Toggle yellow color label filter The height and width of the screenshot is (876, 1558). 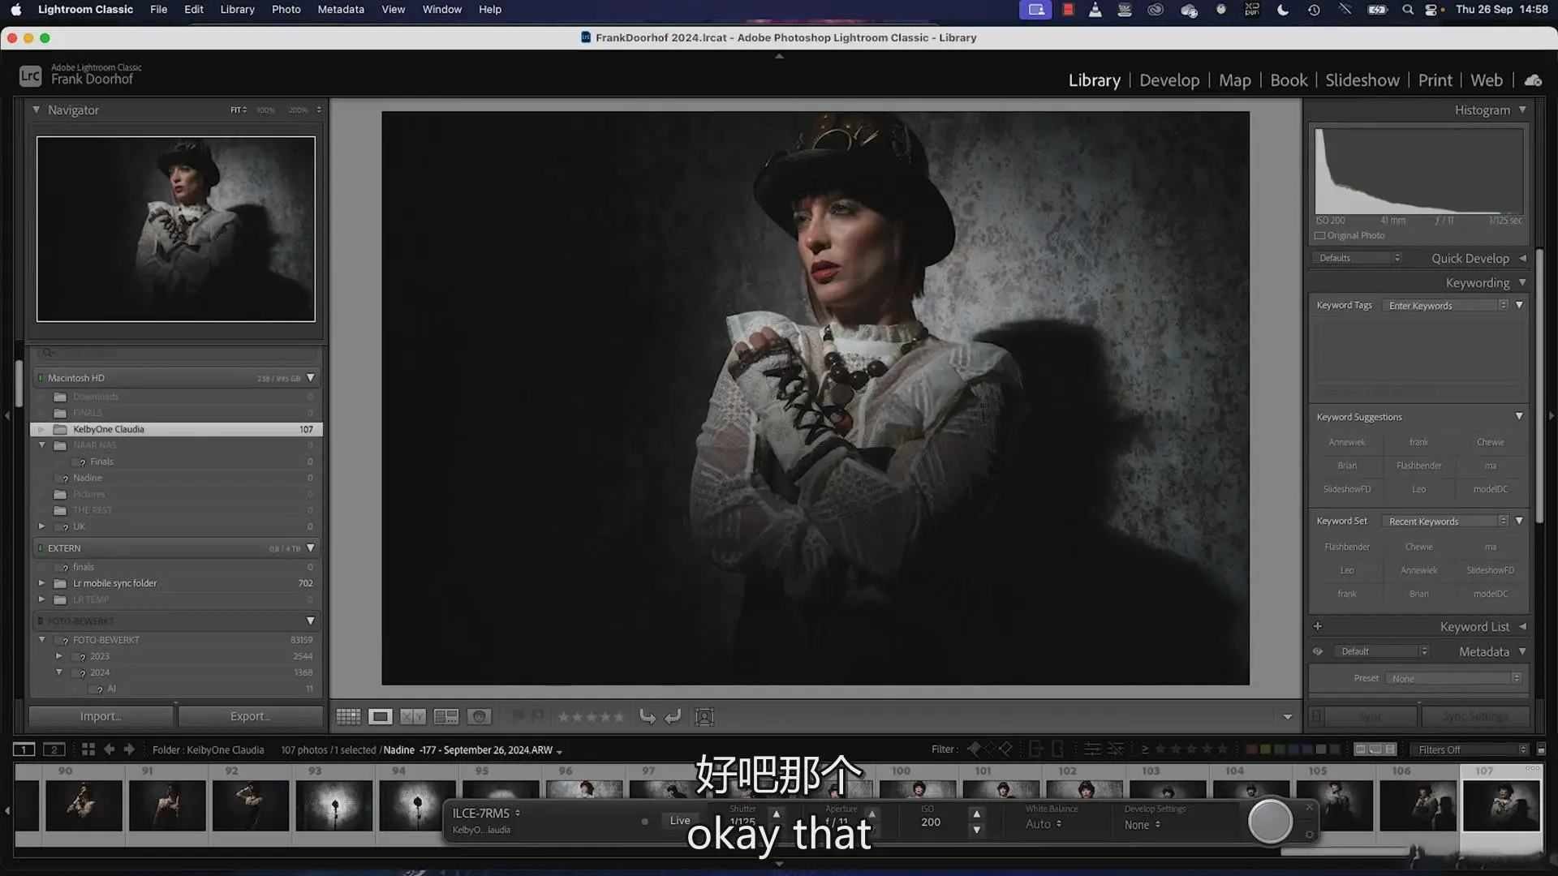[x=1265, y=749]
